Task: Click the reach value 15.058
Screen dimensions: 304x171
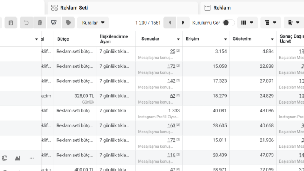Action: tap(220, 66)
